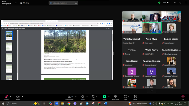189x106 pixels.
Task: Open Microsoft Word from the taskbar
Action: pos(106,103)
